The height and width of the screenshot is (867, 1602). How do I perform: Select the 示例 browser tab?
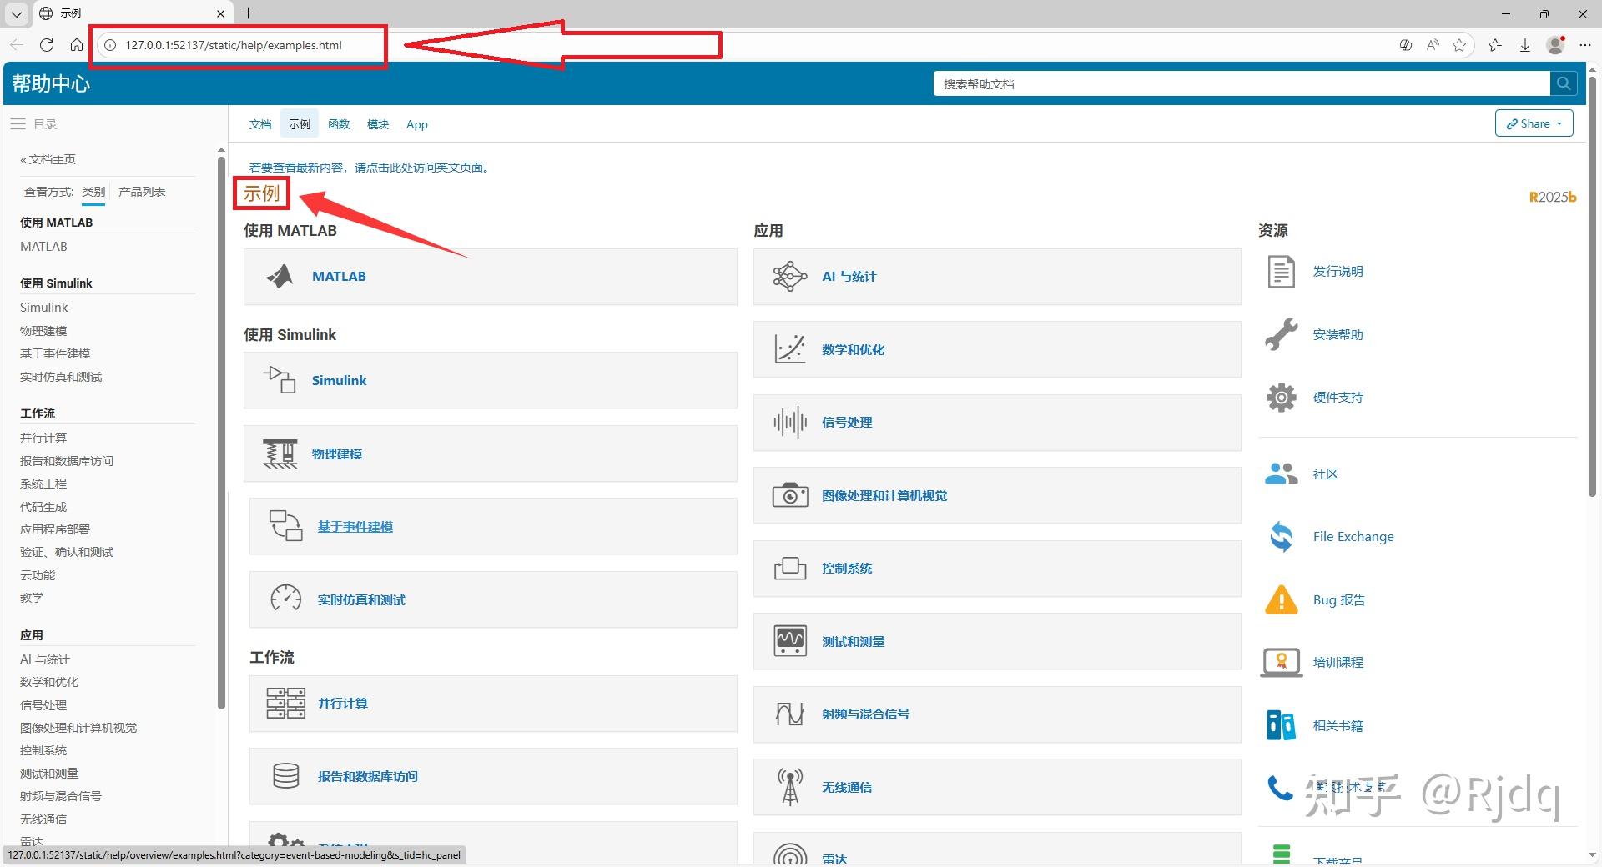[132, 13]
